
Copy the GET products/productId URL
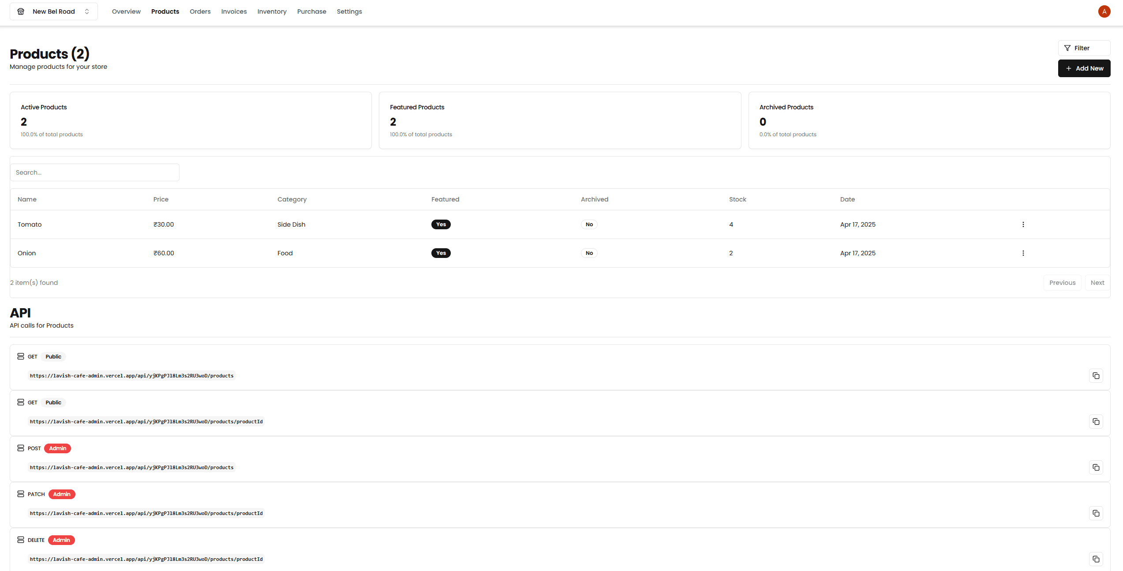(x=1096, y=422)
